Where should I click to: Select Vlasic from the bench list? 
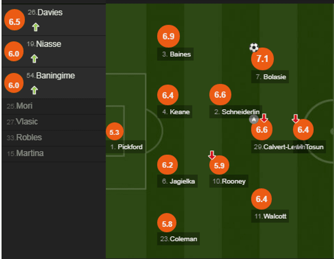[22, 122]
